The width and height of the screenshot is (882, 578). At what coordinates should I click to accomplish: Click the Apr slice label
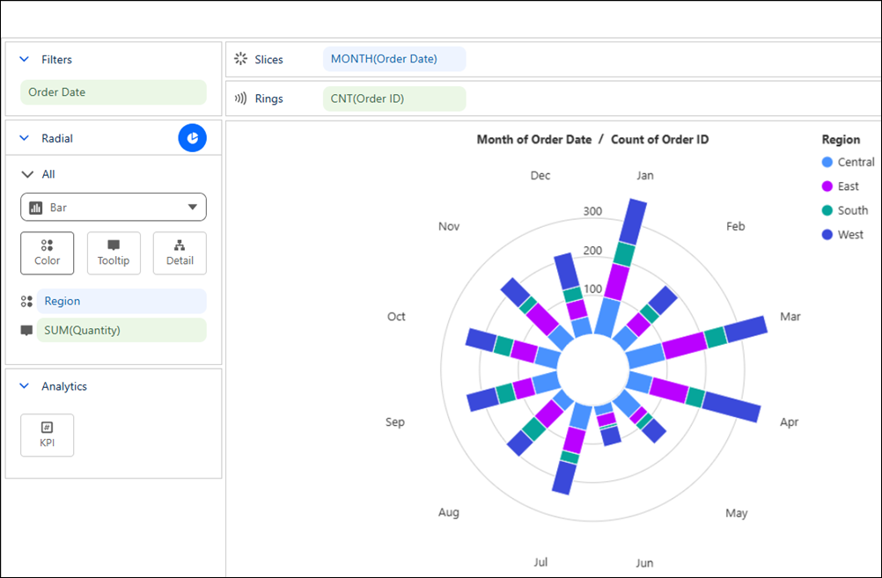[790, 422]
